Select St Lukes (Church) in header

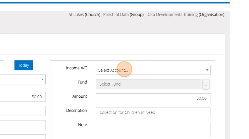tap(84, 14)
